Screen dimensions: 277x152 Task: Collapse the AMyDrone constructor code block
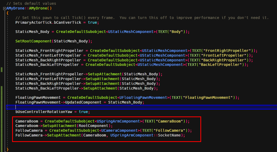click(4, 8)
